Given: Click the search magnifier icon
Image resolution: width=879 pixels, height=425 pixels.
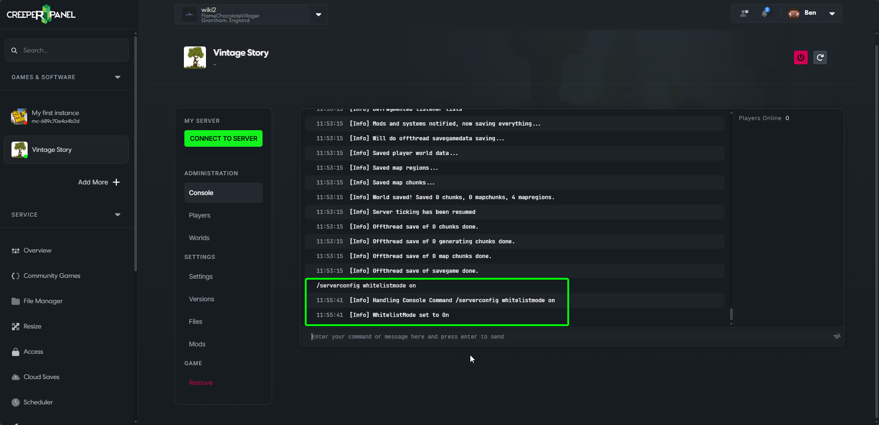Looking at the screenshot, I should (x=14, y=51).
